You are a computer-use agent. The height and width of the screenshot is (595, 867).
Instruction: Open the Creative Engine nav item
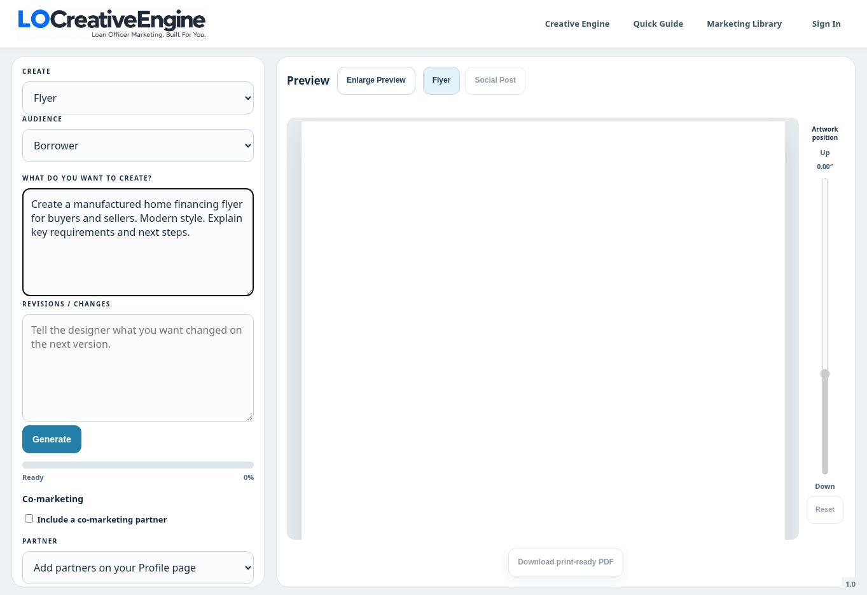(577, 24)
